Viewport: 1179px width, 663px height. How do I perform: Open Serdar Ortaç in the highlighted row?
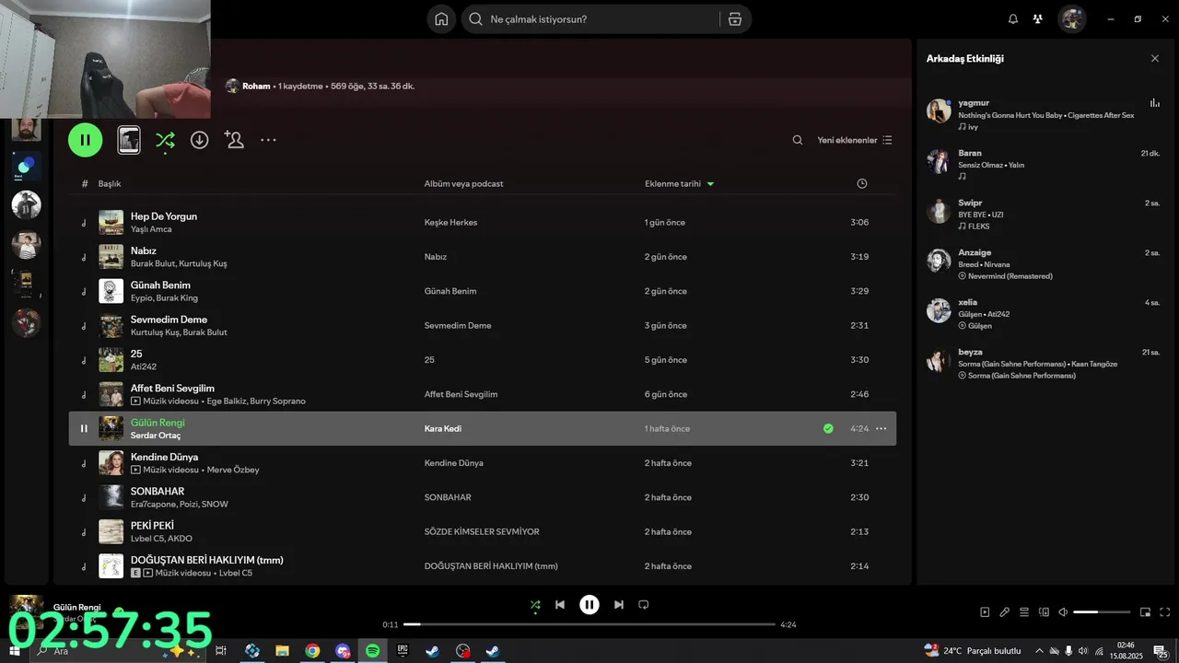(x=156, y=436)
